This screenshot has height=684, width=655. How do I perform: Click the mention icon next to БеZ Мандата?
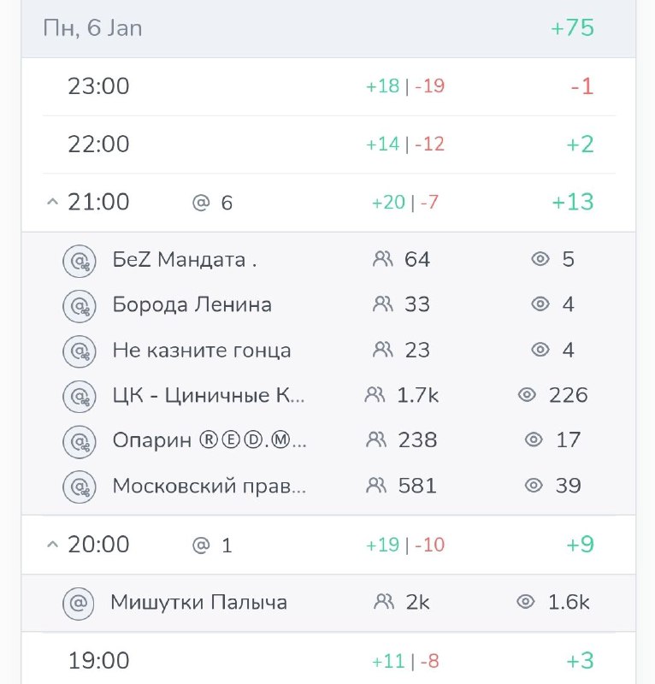[79, 261]
